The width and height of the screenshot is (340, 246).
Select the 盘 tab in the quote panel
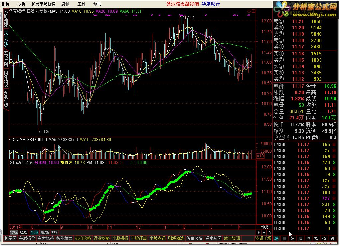pyautogui.click(x=300, y=238)
